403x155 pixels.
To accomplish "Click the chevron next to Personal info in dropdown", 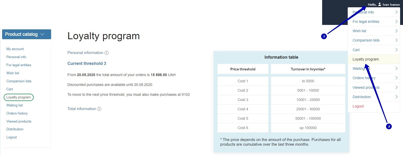I will click(x=396, y=12).
